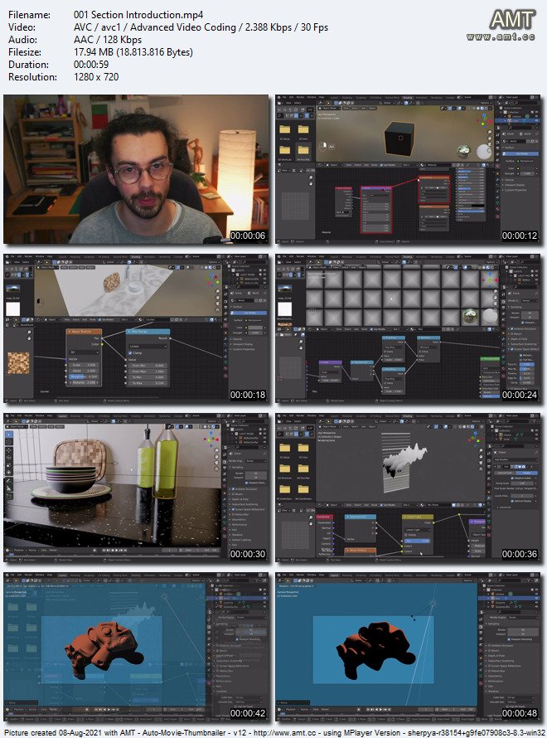The width and height of the screenshot is (547, 738).
Task: Click the Scale field in Noise Texture node
Action: tap(84, 365)
